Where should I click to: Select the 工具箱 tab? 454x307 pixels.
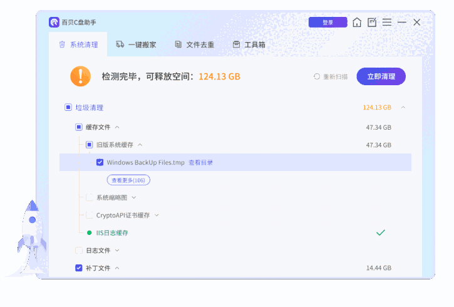pos(249,44)
